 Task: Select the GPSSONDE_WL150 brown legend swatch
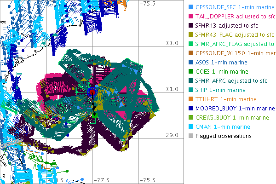(x=190, y=53)
